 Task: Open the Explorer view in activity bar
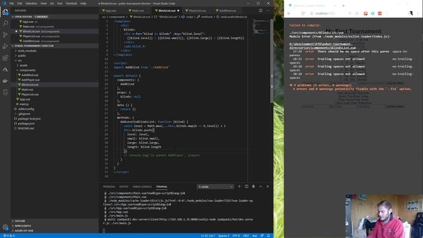(x=5, y=12)
